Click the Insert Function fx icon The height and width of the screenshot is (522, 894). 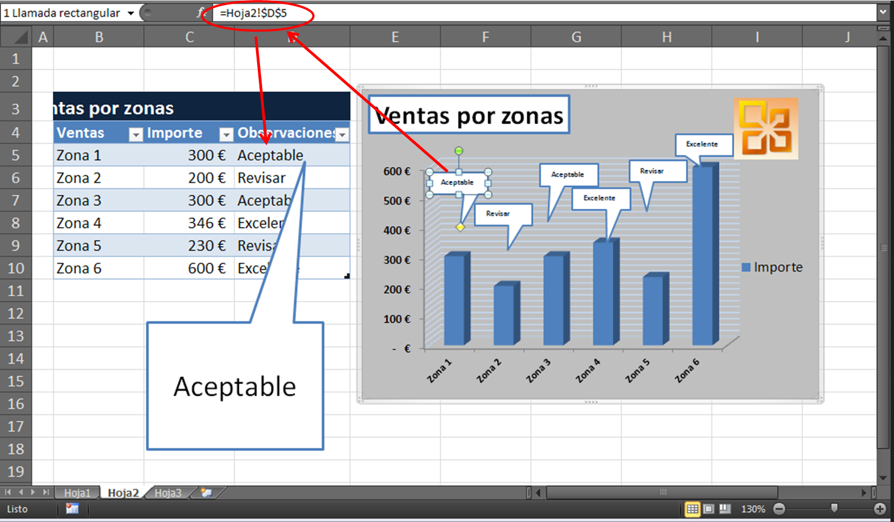click(x=200, y=13)
